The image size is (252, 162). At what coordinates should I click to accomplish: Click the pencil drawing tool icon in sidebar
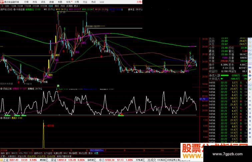pyautogui.click(x=250, y=80)
